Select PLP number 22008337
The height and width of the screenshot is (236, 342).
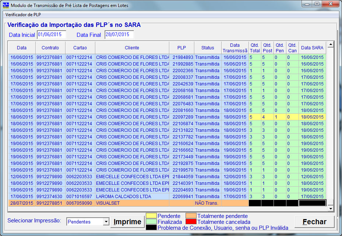click(183, 77)
